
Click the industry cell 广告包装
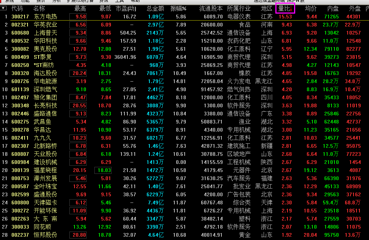point(239,194)
